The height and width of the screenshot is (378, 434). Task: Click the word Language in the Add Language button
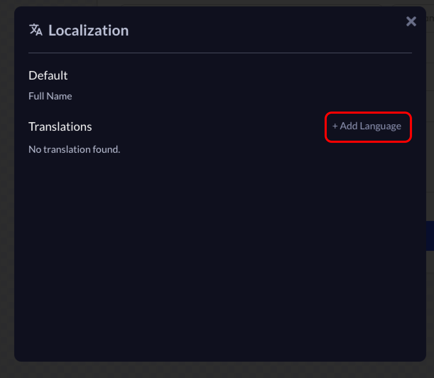pos(380,126)
